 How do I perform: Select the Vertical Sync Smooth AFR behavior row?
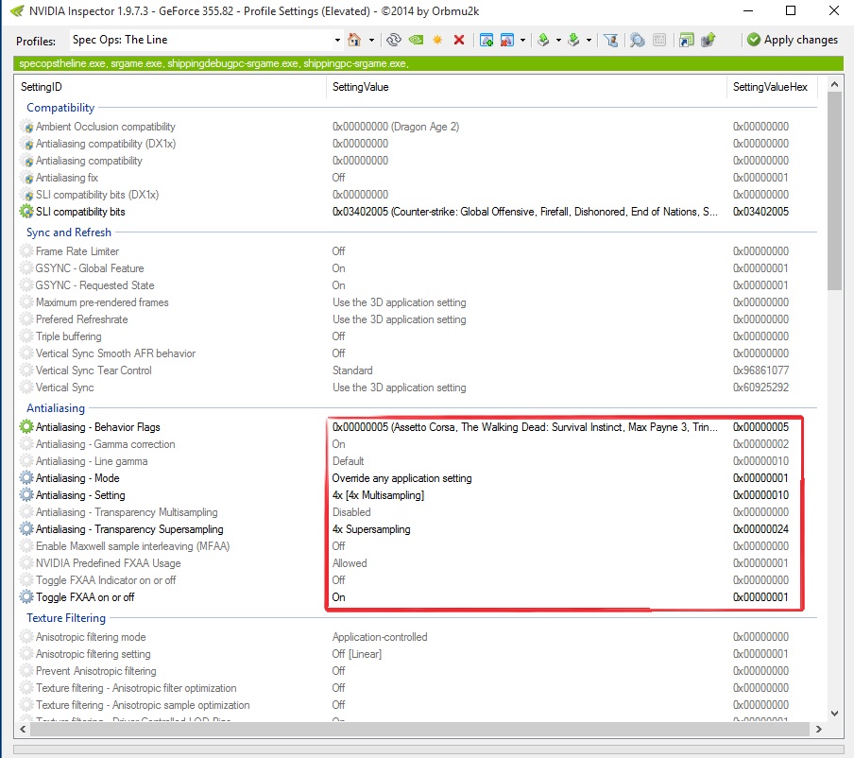click(418, 353)
